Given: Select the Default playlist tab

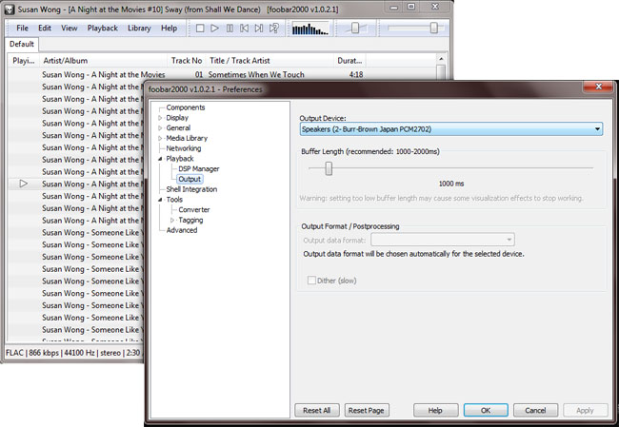Looking at the screenshot, I should pos(22,44).
